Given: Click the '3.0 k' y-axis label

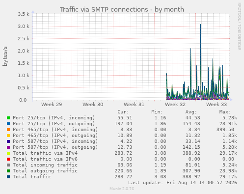Looking at the screenshot, I should (x=24, y=27).
